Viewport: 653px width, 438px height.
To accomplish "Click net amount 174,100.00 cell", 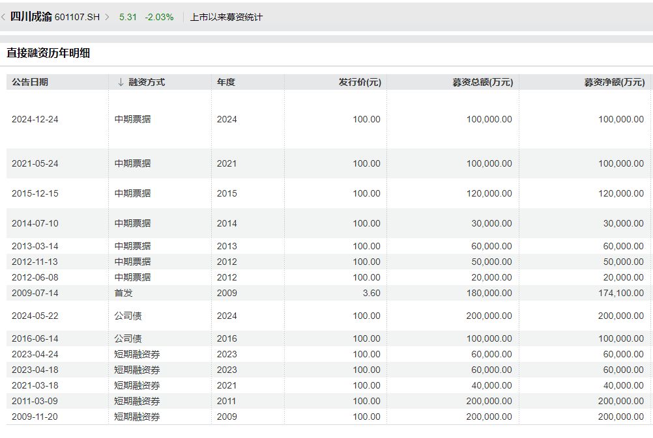I will click(x=621, y=293).
